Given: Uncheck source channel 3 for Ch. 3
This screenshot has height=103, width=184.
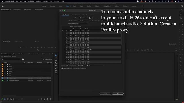Looking at the screenshot, I should (x=76, y=35).
